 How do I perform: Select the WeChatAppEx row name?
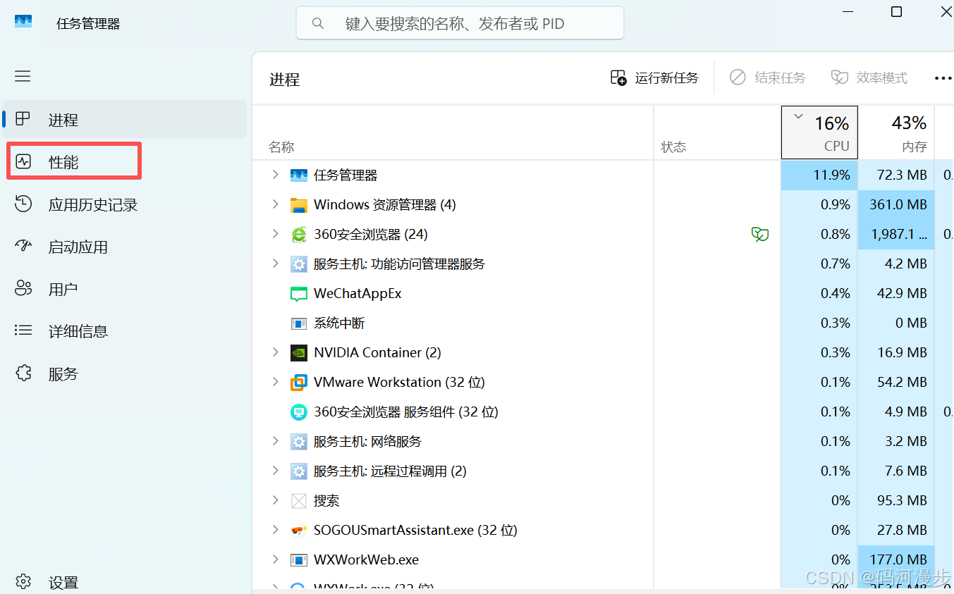[x=357, y=293]
